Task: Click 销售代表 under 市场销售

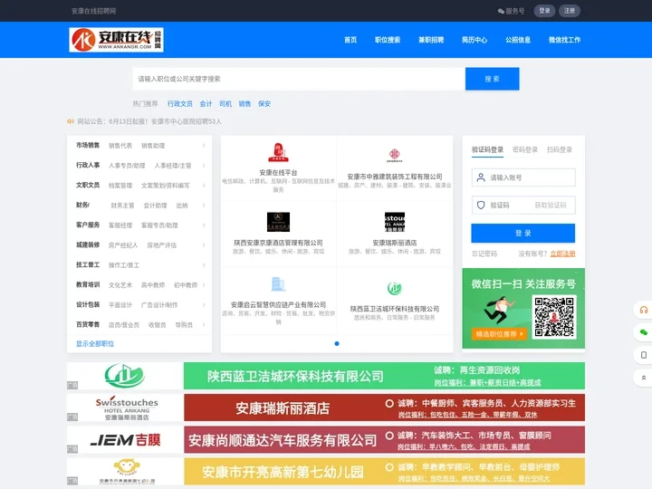Action: (x=120, y=146)
